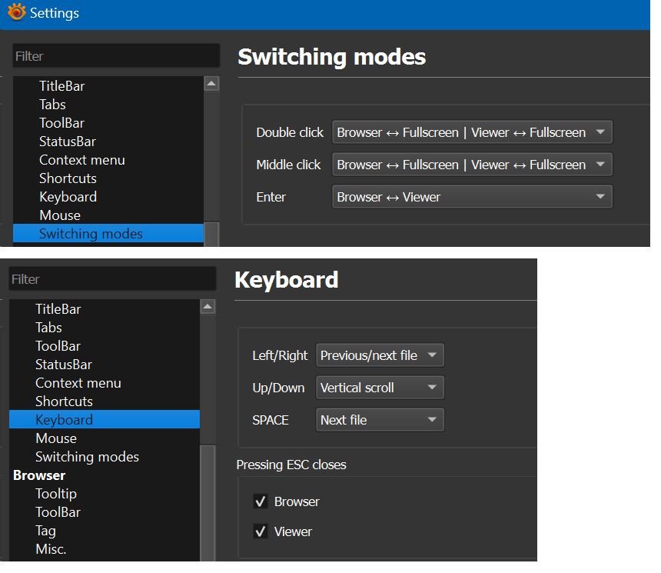This screenshot has width=661, height=573.
Task: Click the highlighted Switching modes list entry
Action: (91, 234)
